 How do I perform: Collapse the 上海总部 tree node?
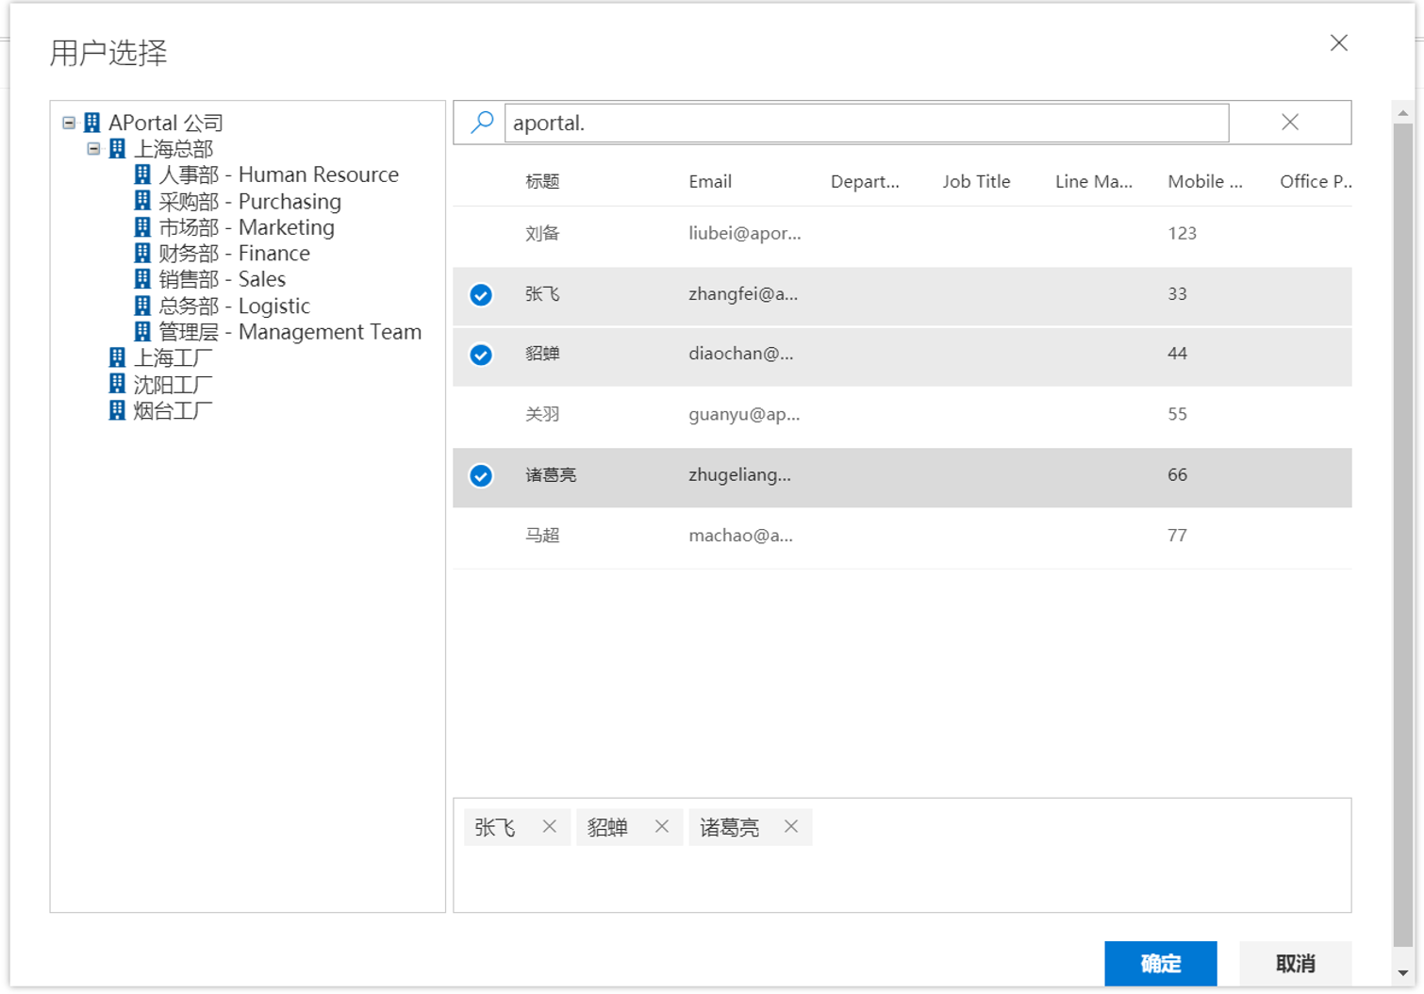[x=93, y=149]
